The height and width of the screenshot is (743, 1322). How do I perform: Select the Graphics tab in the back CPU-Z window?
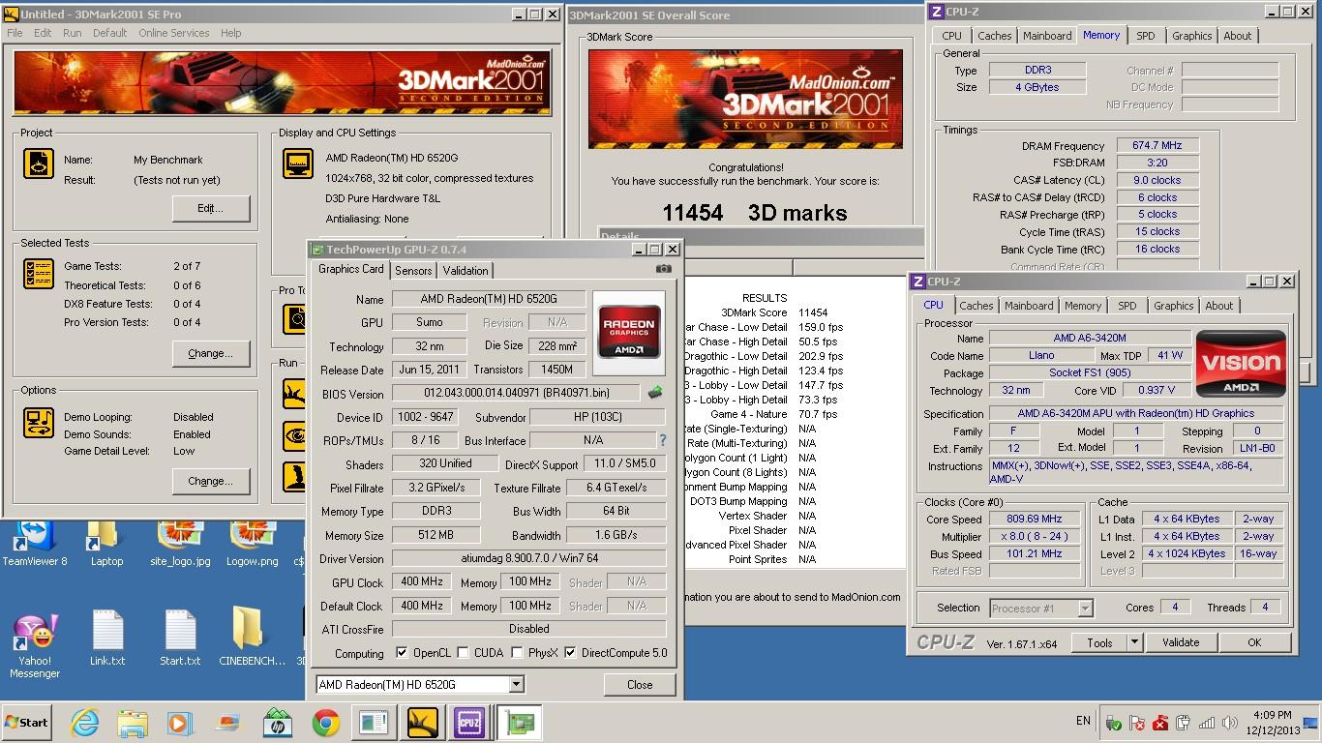point(1191,36)
